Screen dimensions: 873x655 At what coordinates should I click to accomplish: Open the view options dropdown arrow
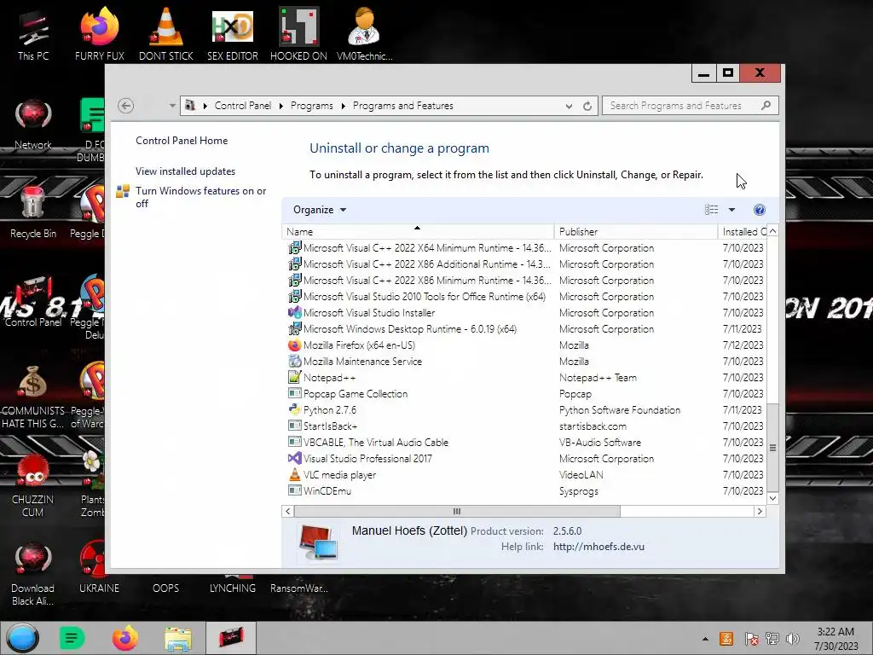coord(732,210)
